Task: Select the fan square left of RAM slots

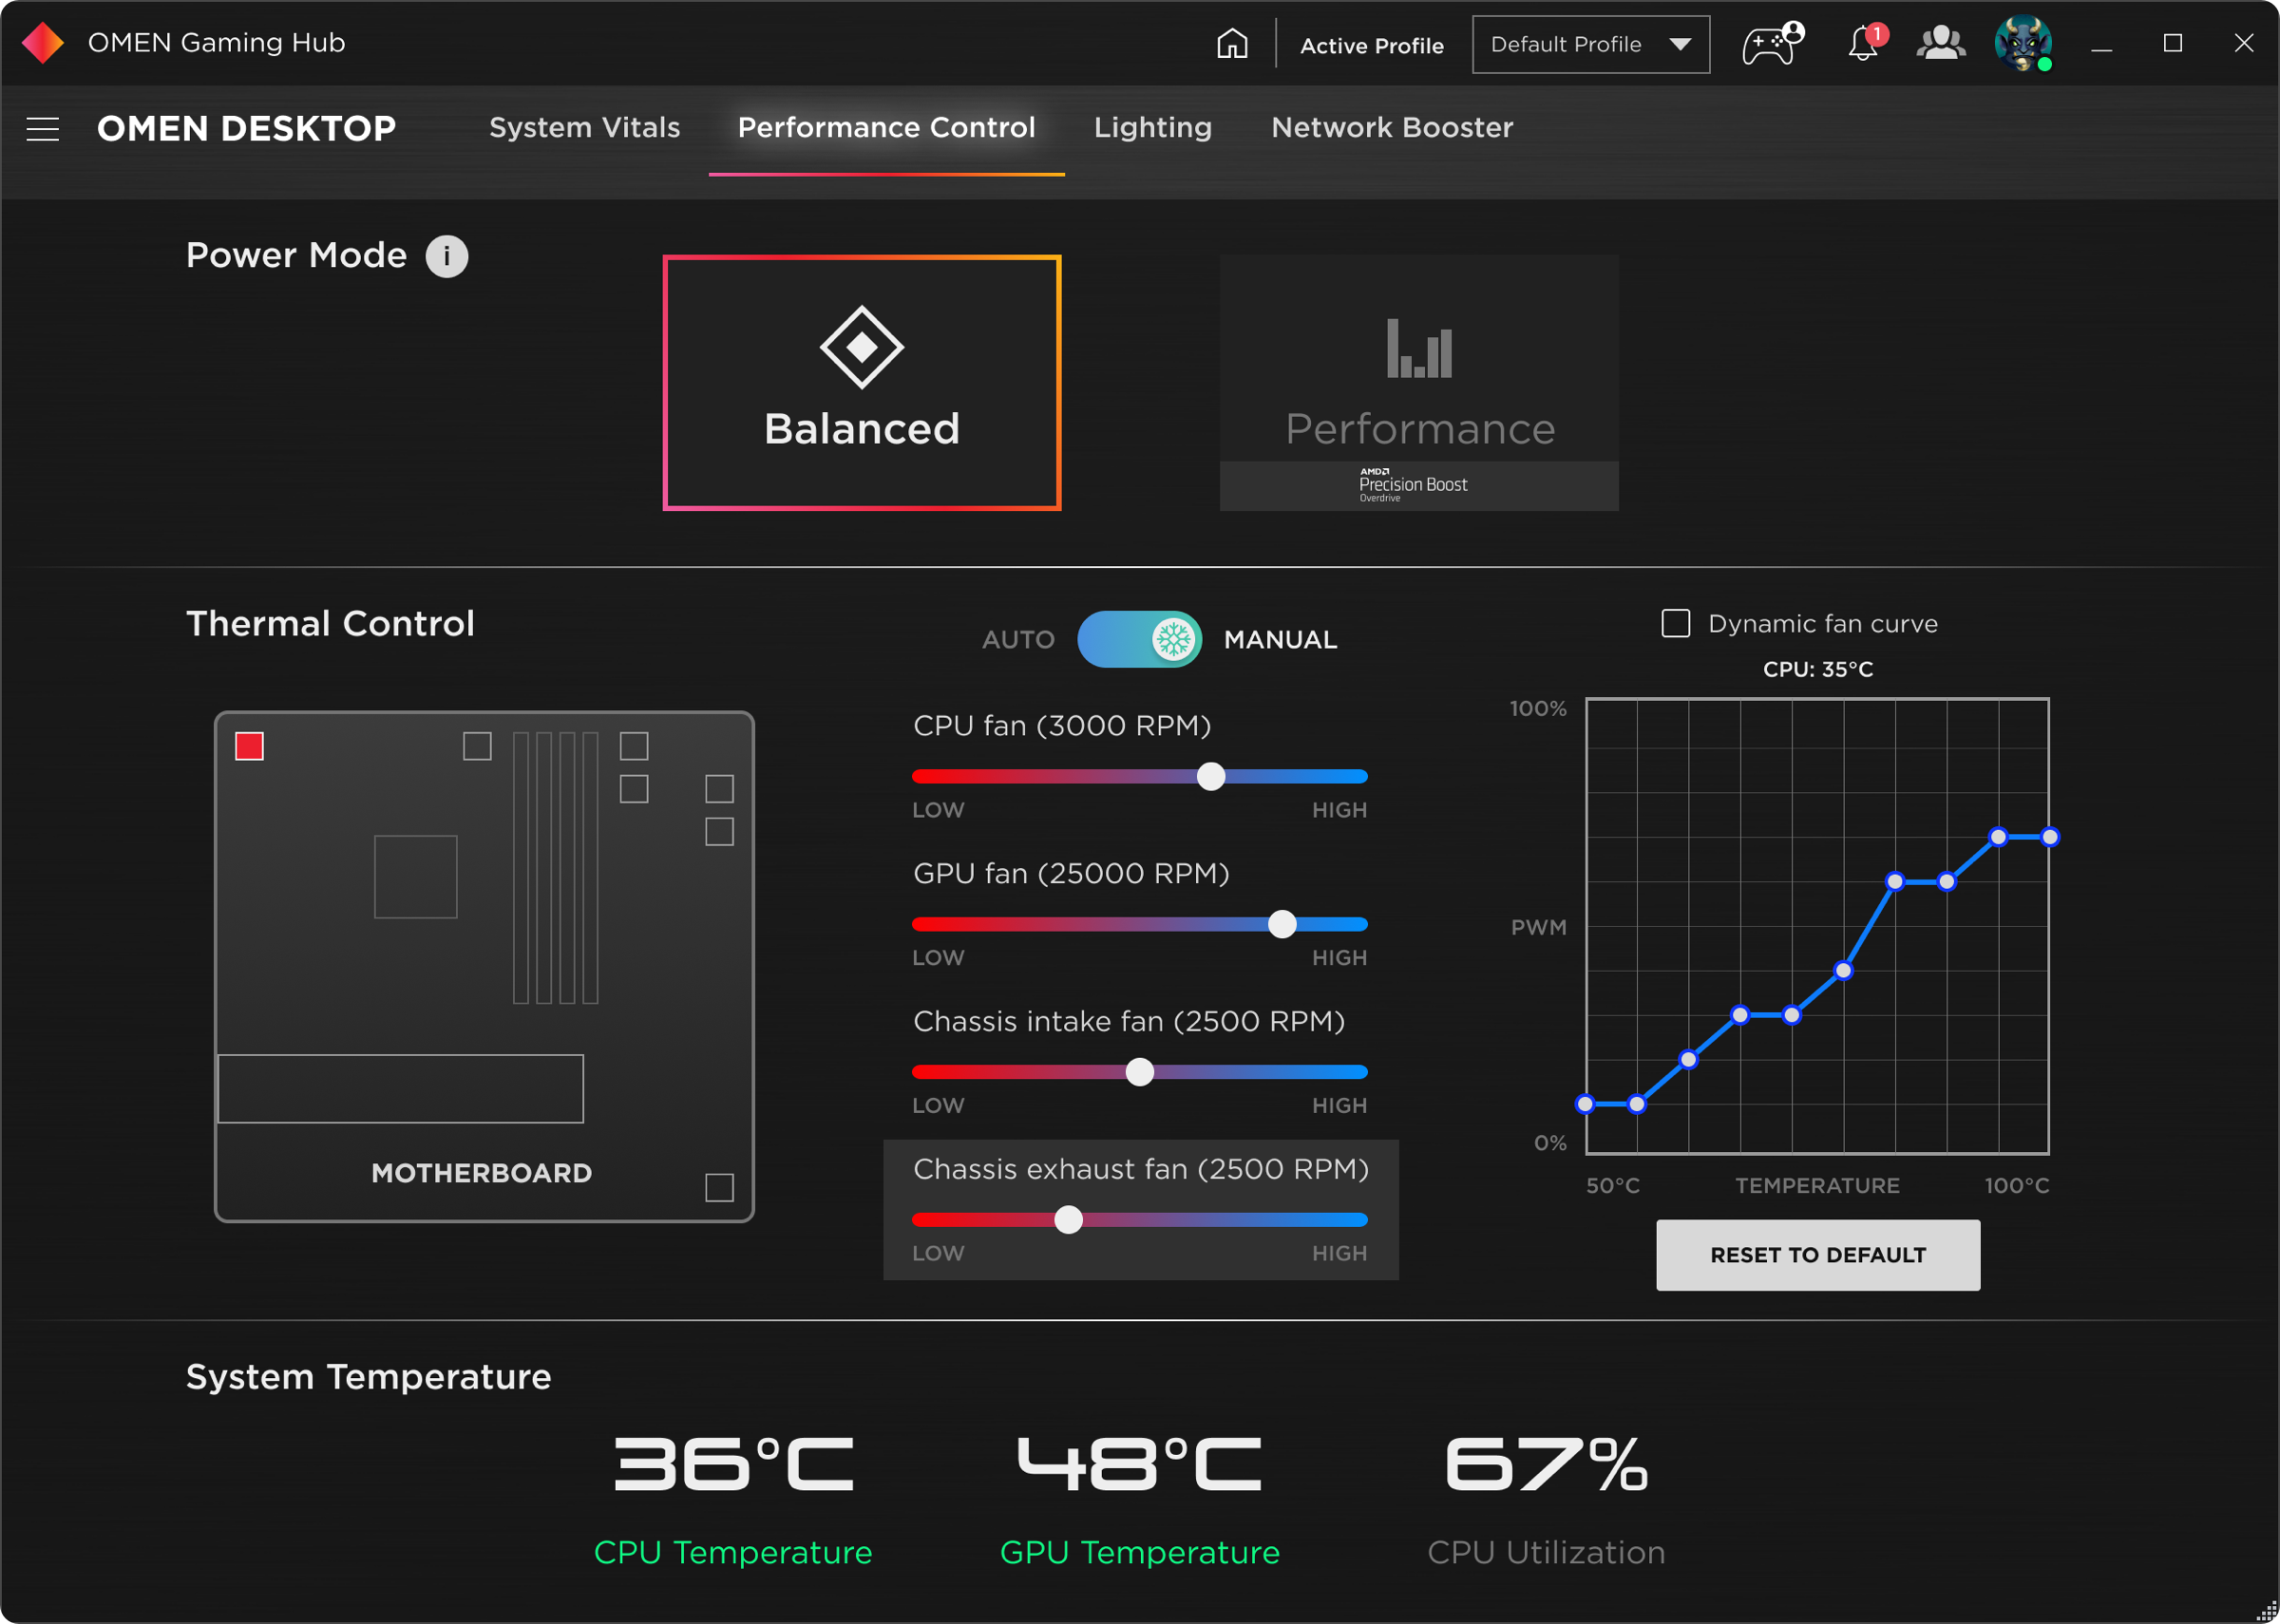Action: coord(478,746)
